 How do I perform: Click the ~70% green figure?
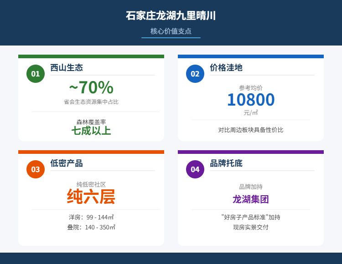click(x=91, y=87)
